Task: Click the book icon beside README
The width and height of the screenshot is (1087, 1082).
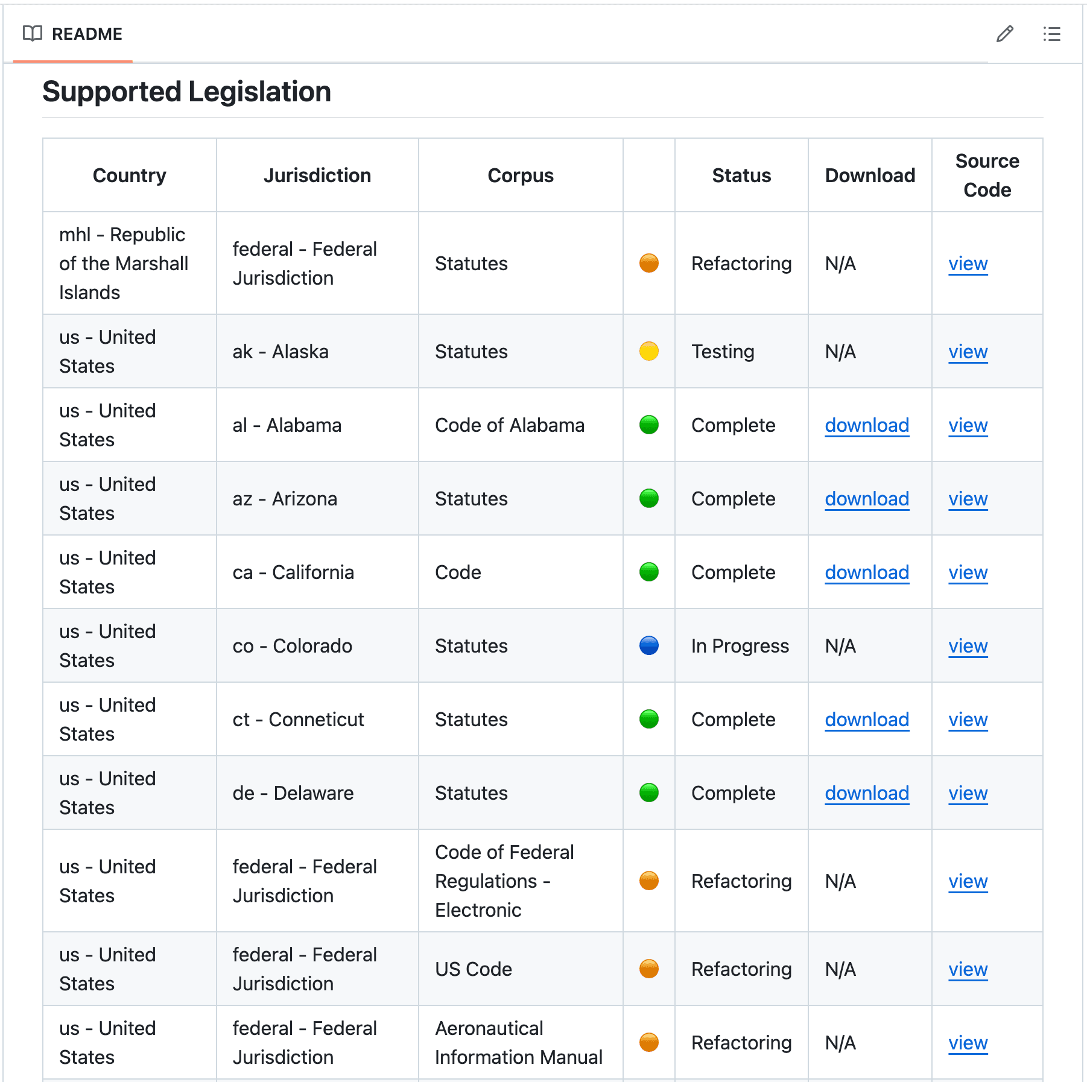Action: pos(31,34)
